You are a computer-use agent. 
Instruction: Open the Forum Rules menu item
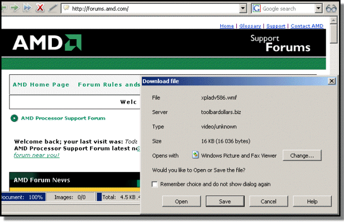[x=109, y=84]
